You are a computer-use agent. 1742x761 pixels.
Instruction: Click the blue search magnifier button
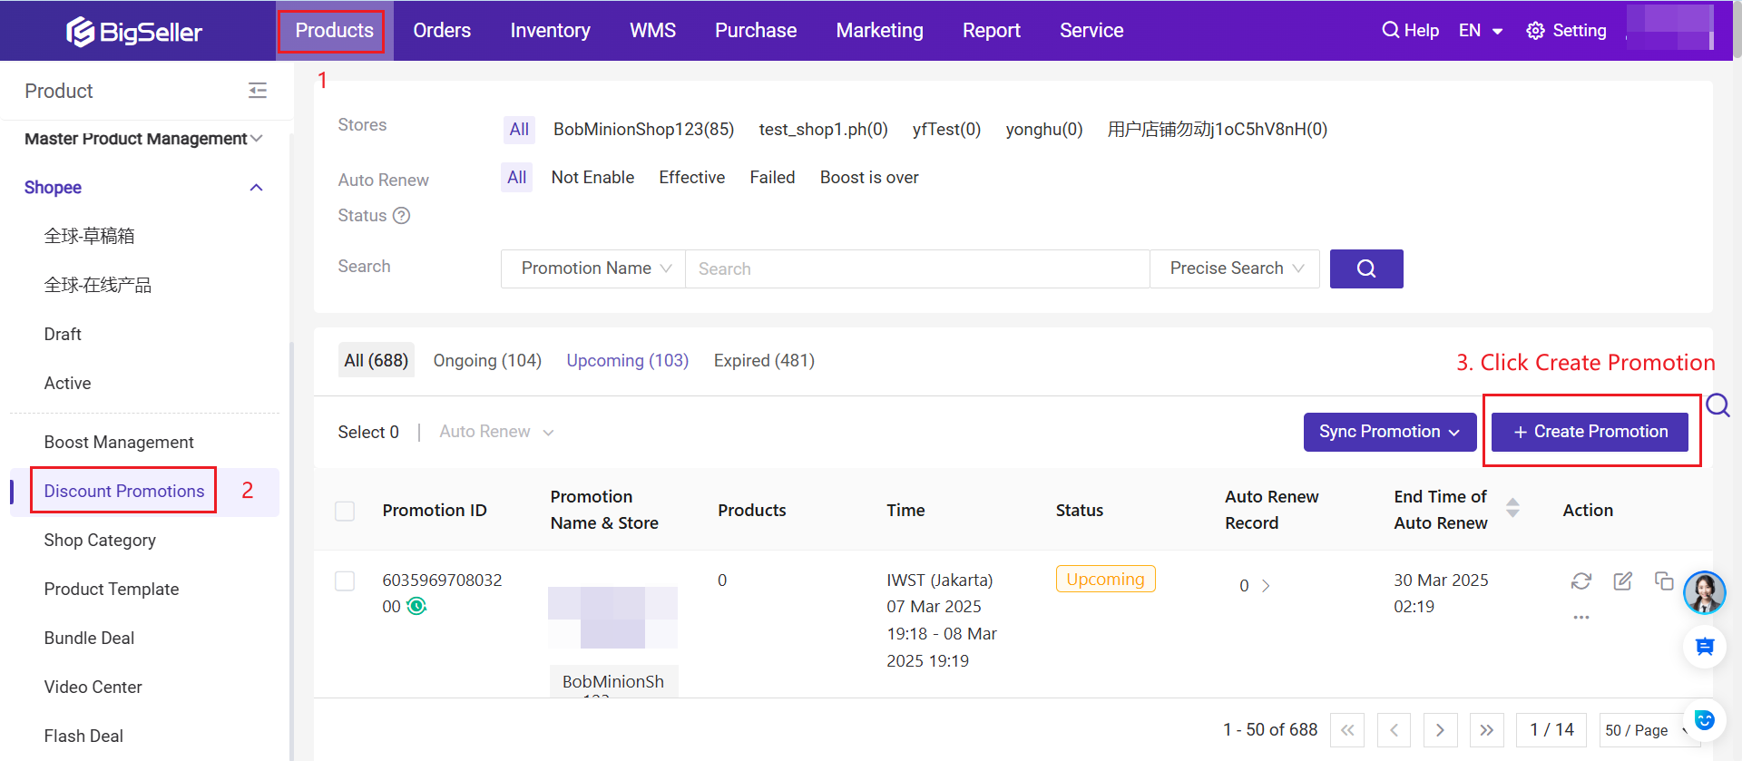coord(1366,268)
